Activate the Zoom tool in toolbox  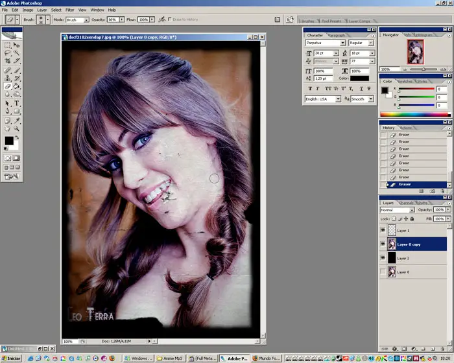pos(16,129)
